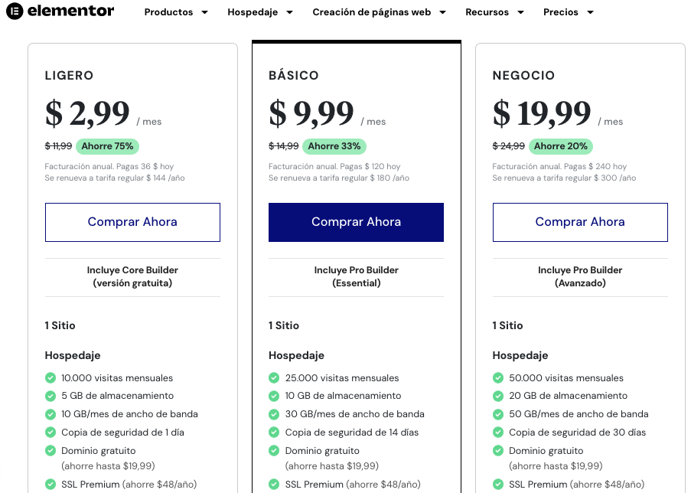
Task: Expand the Hospedaje dropdown arrow
Action: 289,12
